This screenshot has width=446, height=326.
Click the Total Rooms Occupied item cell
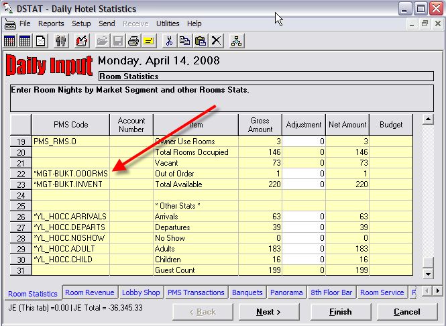196,152
